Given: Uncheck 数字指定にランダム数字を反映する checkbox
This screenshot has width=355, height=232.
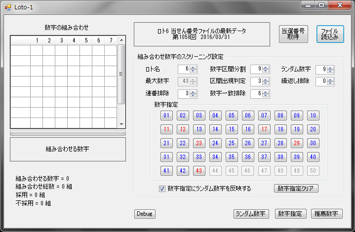Looking at the screenshot, I should point(162,189).
